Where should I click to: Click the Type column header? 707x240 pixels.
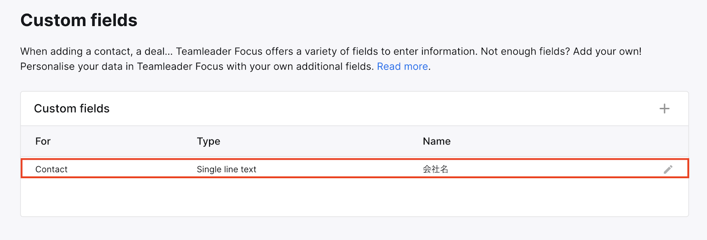pos(208,141)
